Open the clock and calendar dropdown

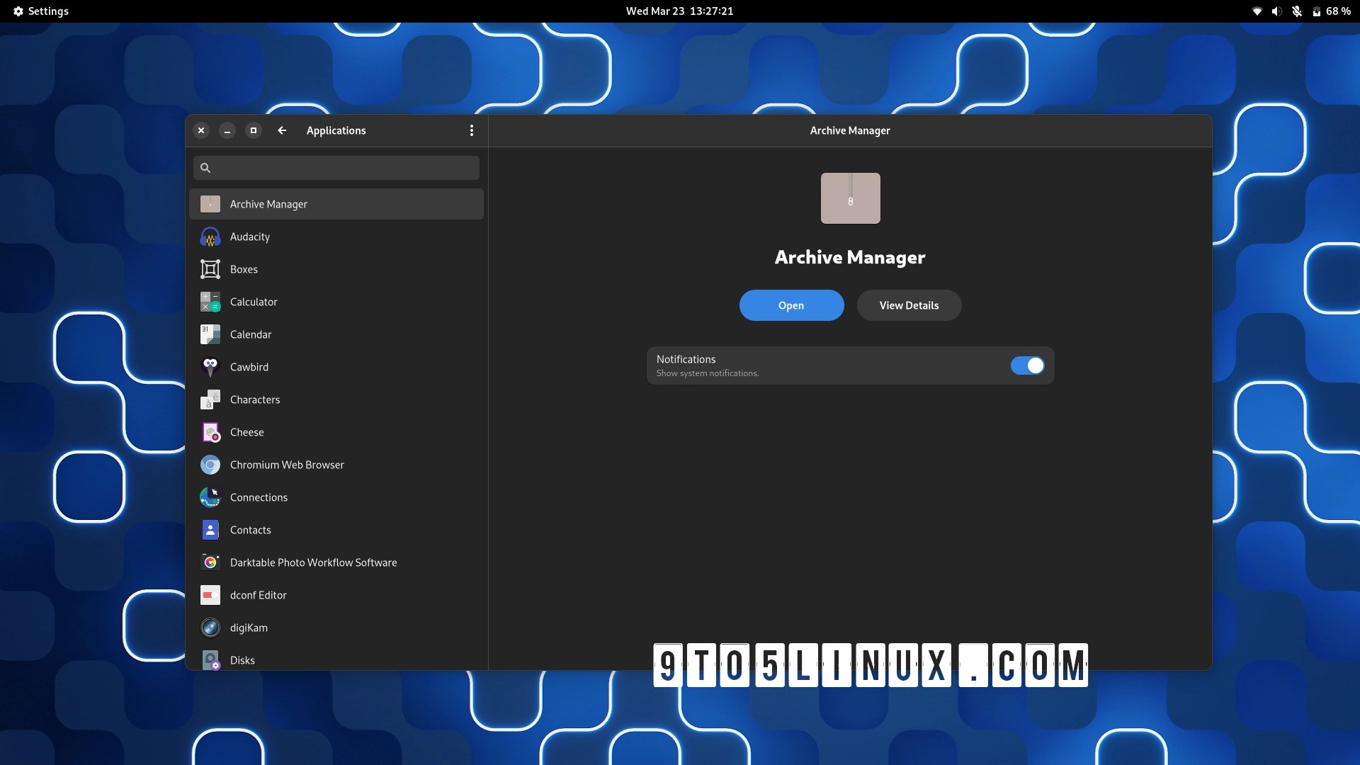[x=679, y=11]
